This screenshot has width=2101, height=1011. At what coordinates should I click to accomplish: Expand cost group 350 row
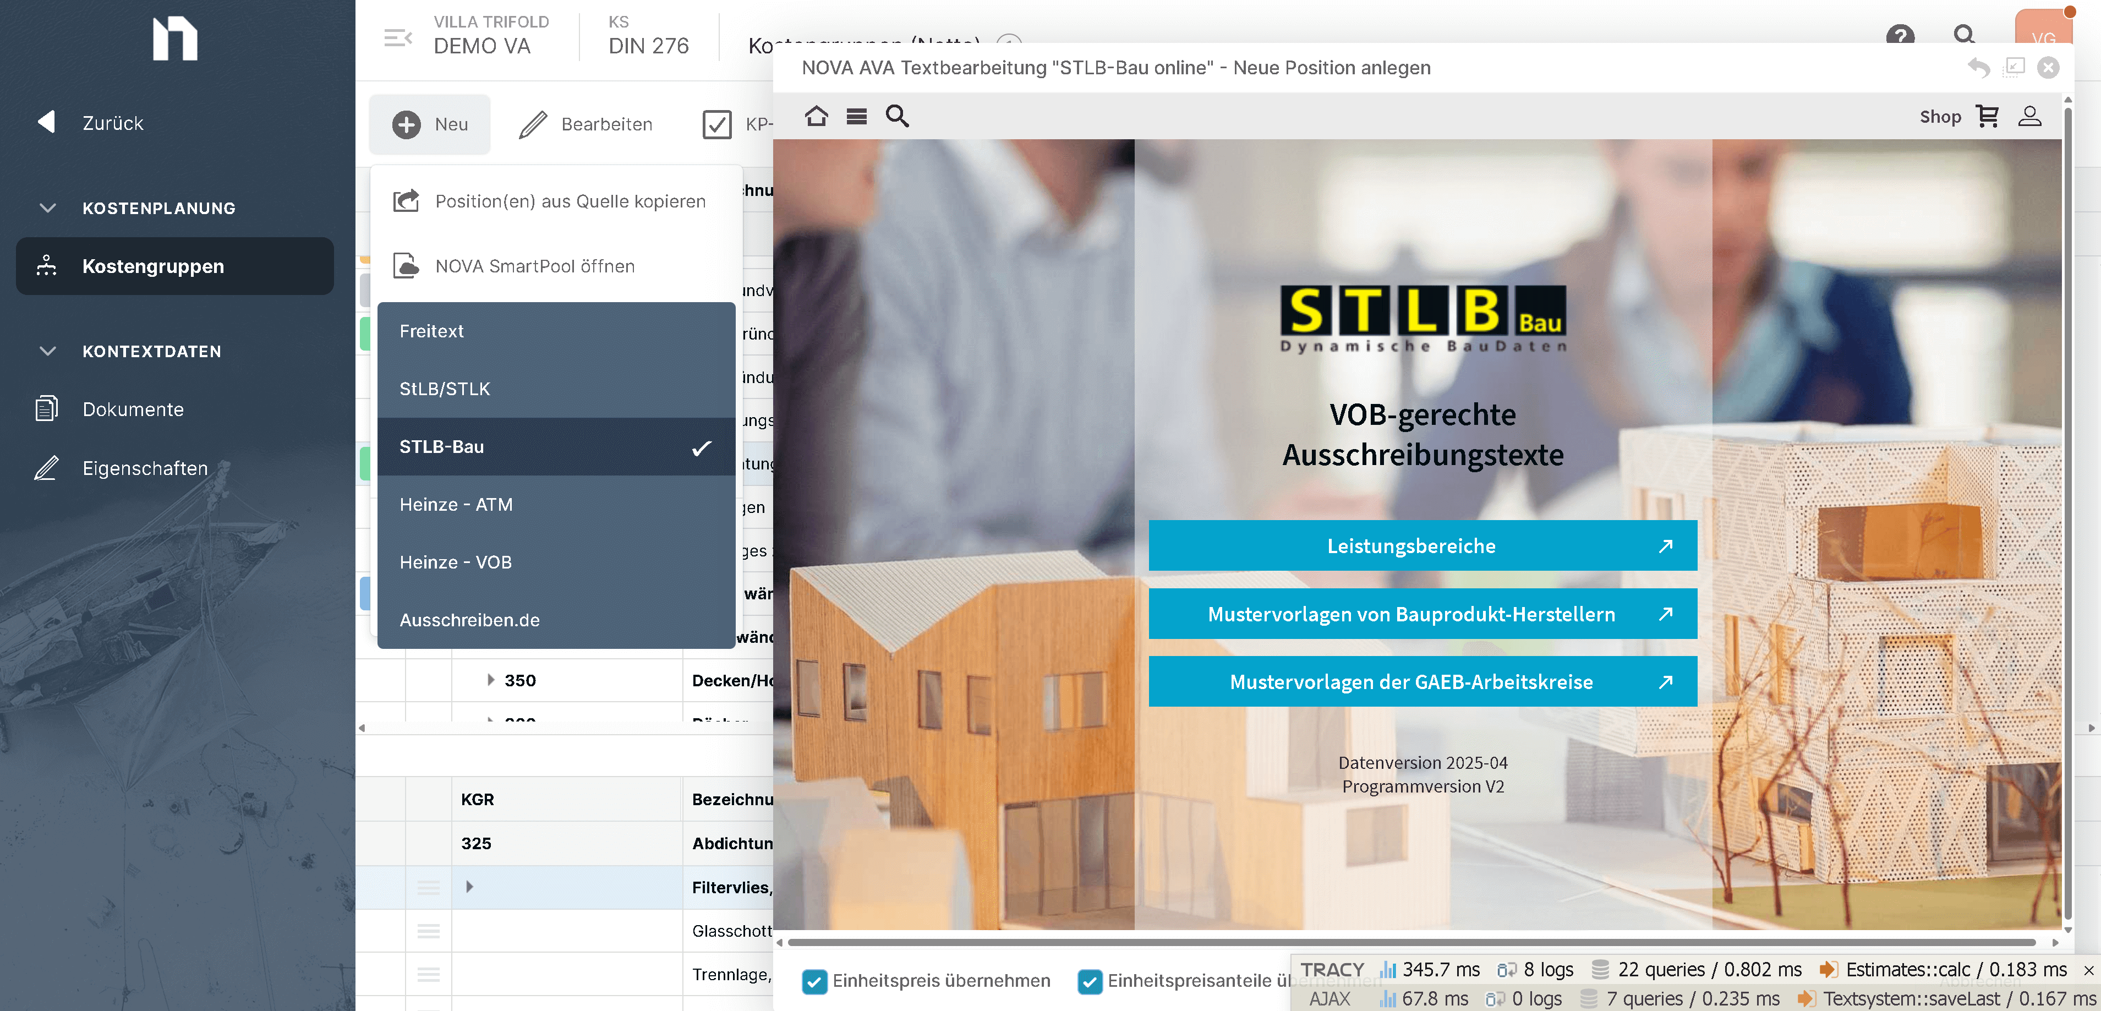490,680
